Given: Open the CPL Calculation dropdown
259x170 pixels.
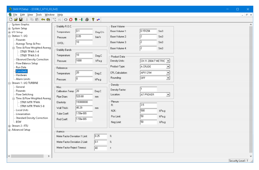Looking at the screenshot, I should [168, 72].
